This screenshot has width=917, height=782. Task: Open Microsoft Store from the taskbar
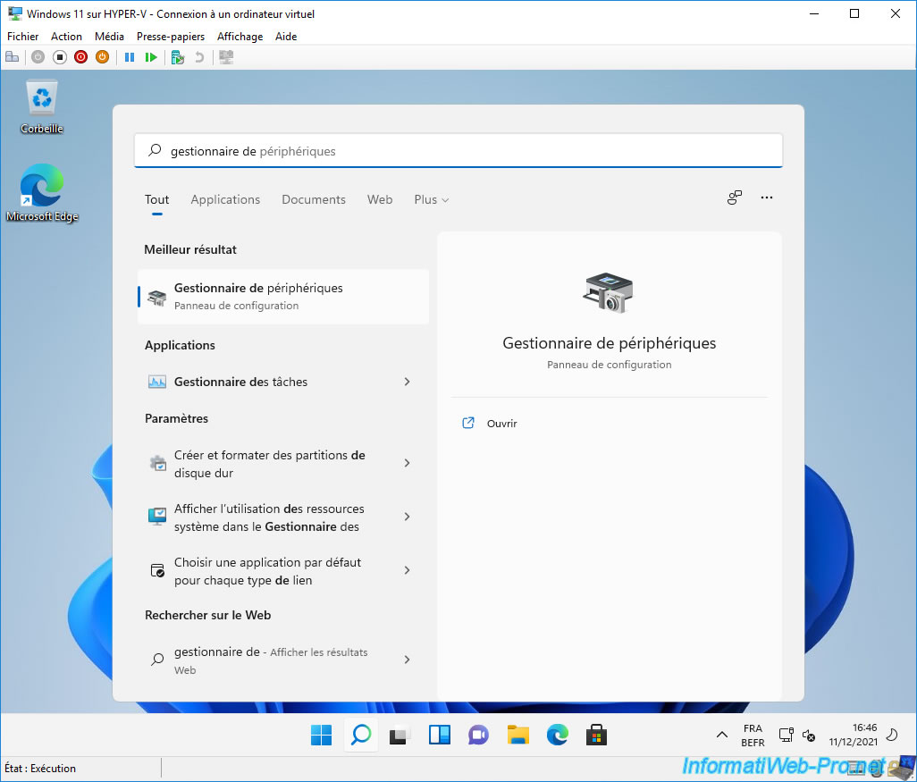coord(596,735)
